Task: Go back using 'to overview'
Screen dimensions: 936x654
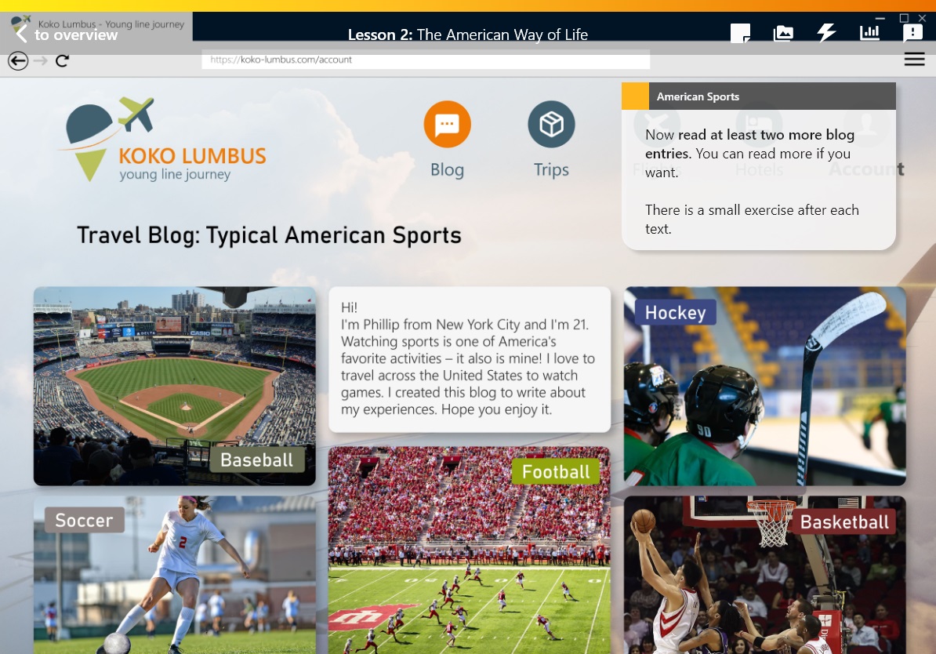Action: [x=67, y=35]
